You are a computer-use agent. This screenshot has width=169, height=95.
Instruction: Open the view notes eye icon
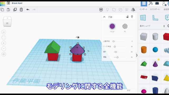[101, 10]
